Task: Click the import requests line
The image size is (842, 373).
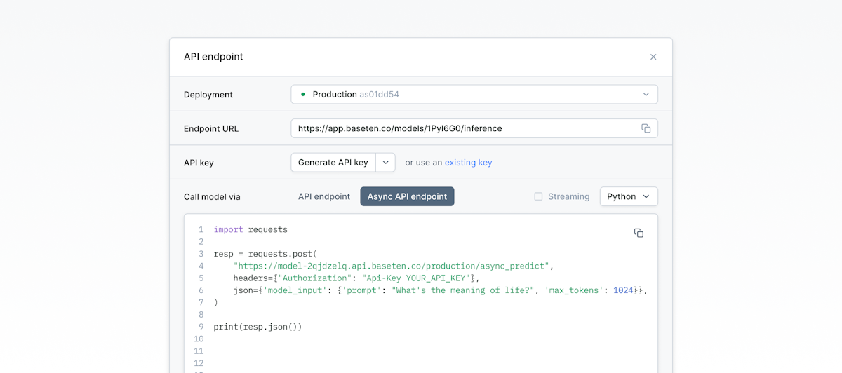Action: click(250, 229)
